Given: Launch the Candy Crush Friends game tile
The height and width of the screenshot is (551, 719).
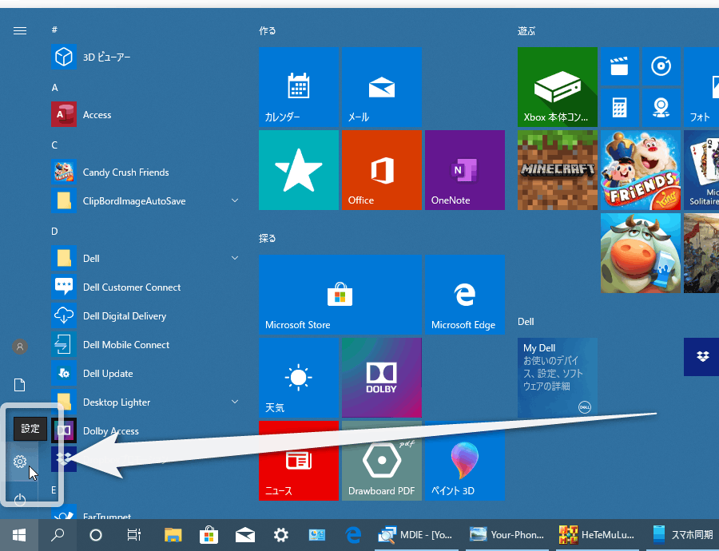Looking at the screenshot, I should 641,170.
